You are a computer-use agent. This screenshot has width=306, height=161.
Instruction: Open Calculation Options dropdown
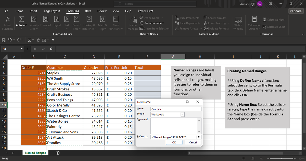pyautogui.click(x=254, y=23)
